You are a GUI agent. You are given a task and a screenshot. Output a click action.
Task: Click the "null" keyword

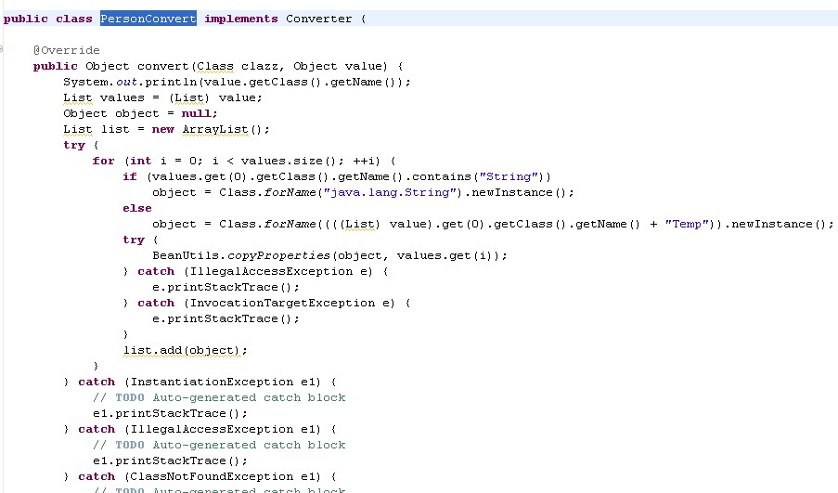click(196, 113)
